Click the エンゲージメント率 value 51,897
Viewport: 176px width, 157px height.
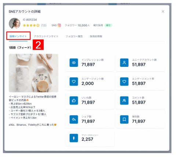click(139, 84)
